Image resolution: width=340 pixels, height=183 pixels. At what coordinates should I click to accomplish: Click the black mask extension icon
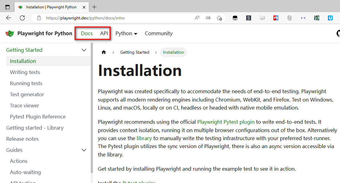point(235,18)
